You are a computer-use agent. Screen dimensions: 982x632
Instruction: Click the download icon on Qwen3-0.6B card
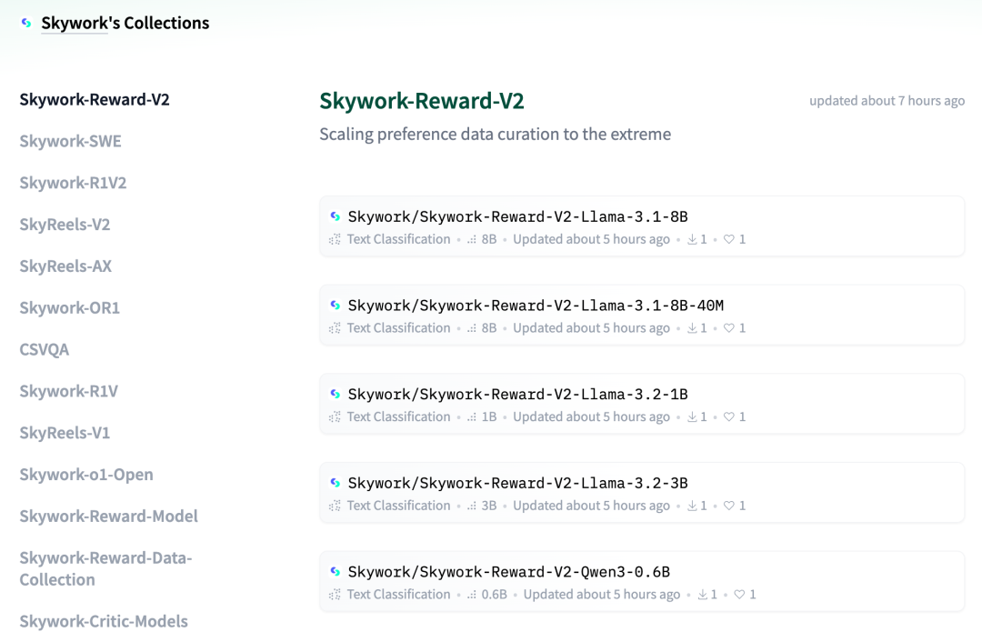tap(703, 595)
